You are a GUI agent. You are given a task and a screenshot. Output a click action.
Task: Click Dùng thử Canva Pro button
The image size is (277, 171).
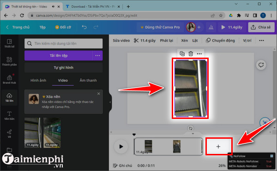160,27
